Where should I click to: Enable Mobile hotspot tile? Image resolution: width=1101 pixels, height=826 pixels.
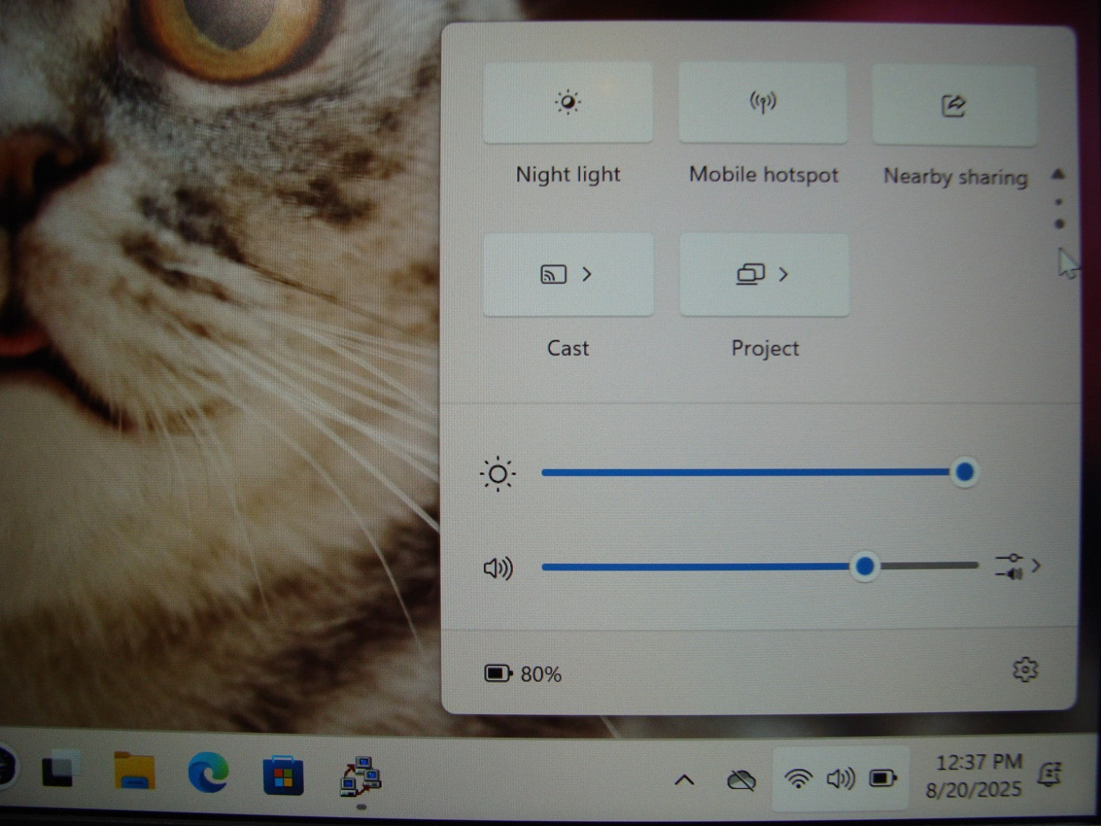762,103
